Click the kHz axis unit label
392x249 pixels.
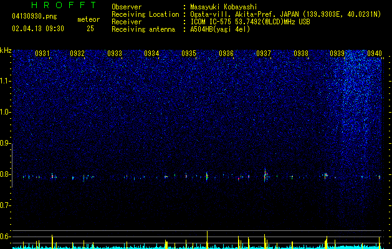pos(6,50)
